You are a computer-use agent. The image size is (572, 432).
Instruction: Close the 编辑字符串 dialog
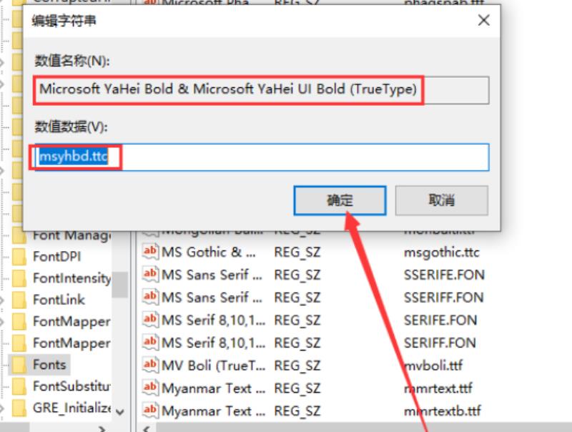(x=484, y=20)
